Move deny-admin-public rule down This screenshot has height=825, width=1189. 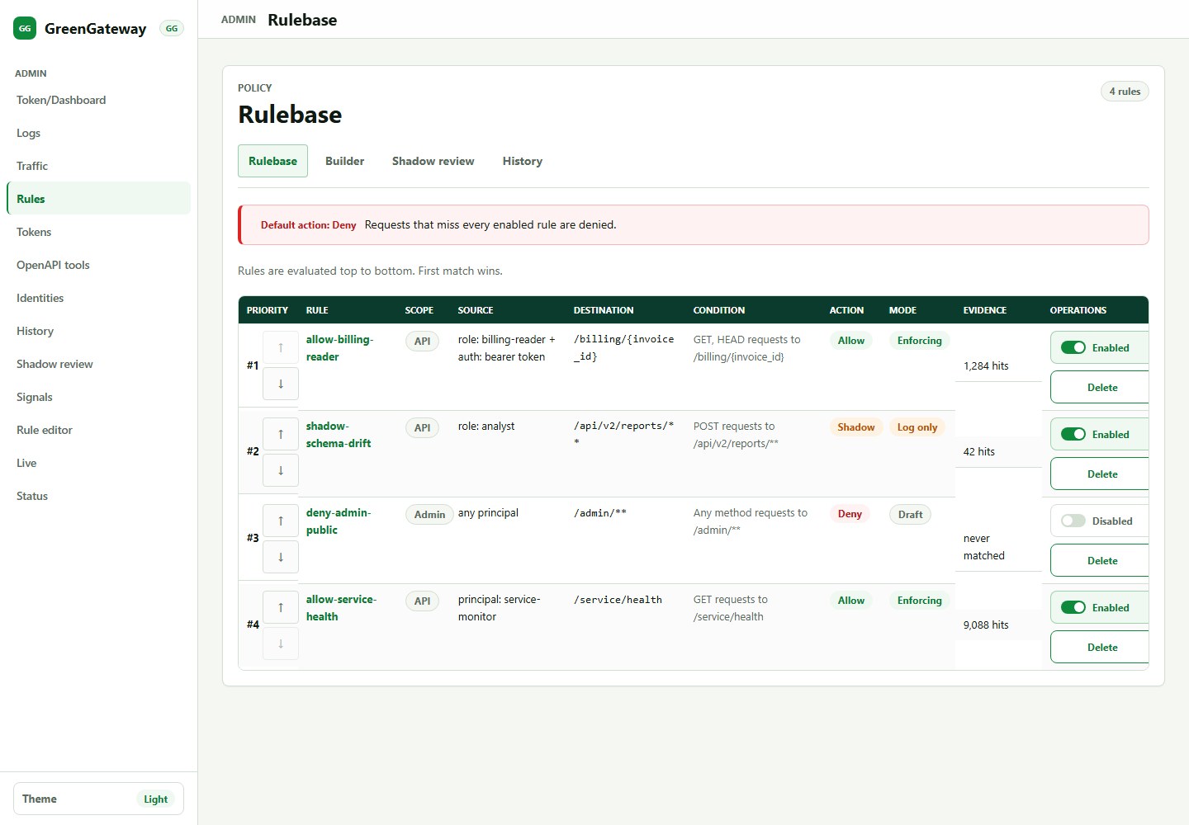[x=281, y=557]
